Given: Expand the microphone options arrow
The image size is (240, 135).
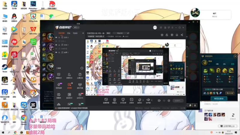Looking at the screenshot, I should point(143,100).
